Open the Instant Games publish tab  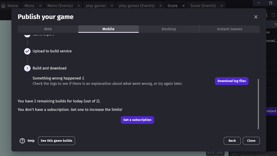click(229, 29)
